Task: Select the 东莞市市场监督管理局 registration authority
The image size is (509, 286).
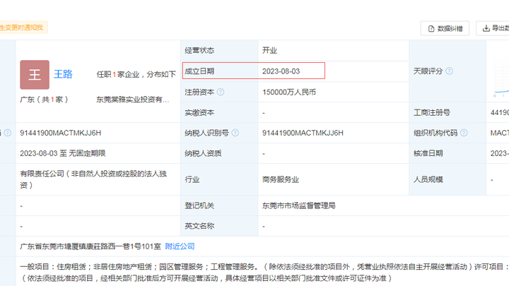Action: pos(298,206)
